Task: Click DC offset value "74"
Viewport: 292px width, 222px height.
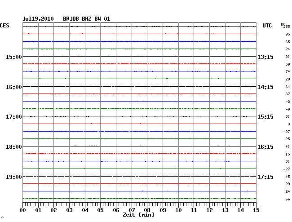Action: [288, 71]
